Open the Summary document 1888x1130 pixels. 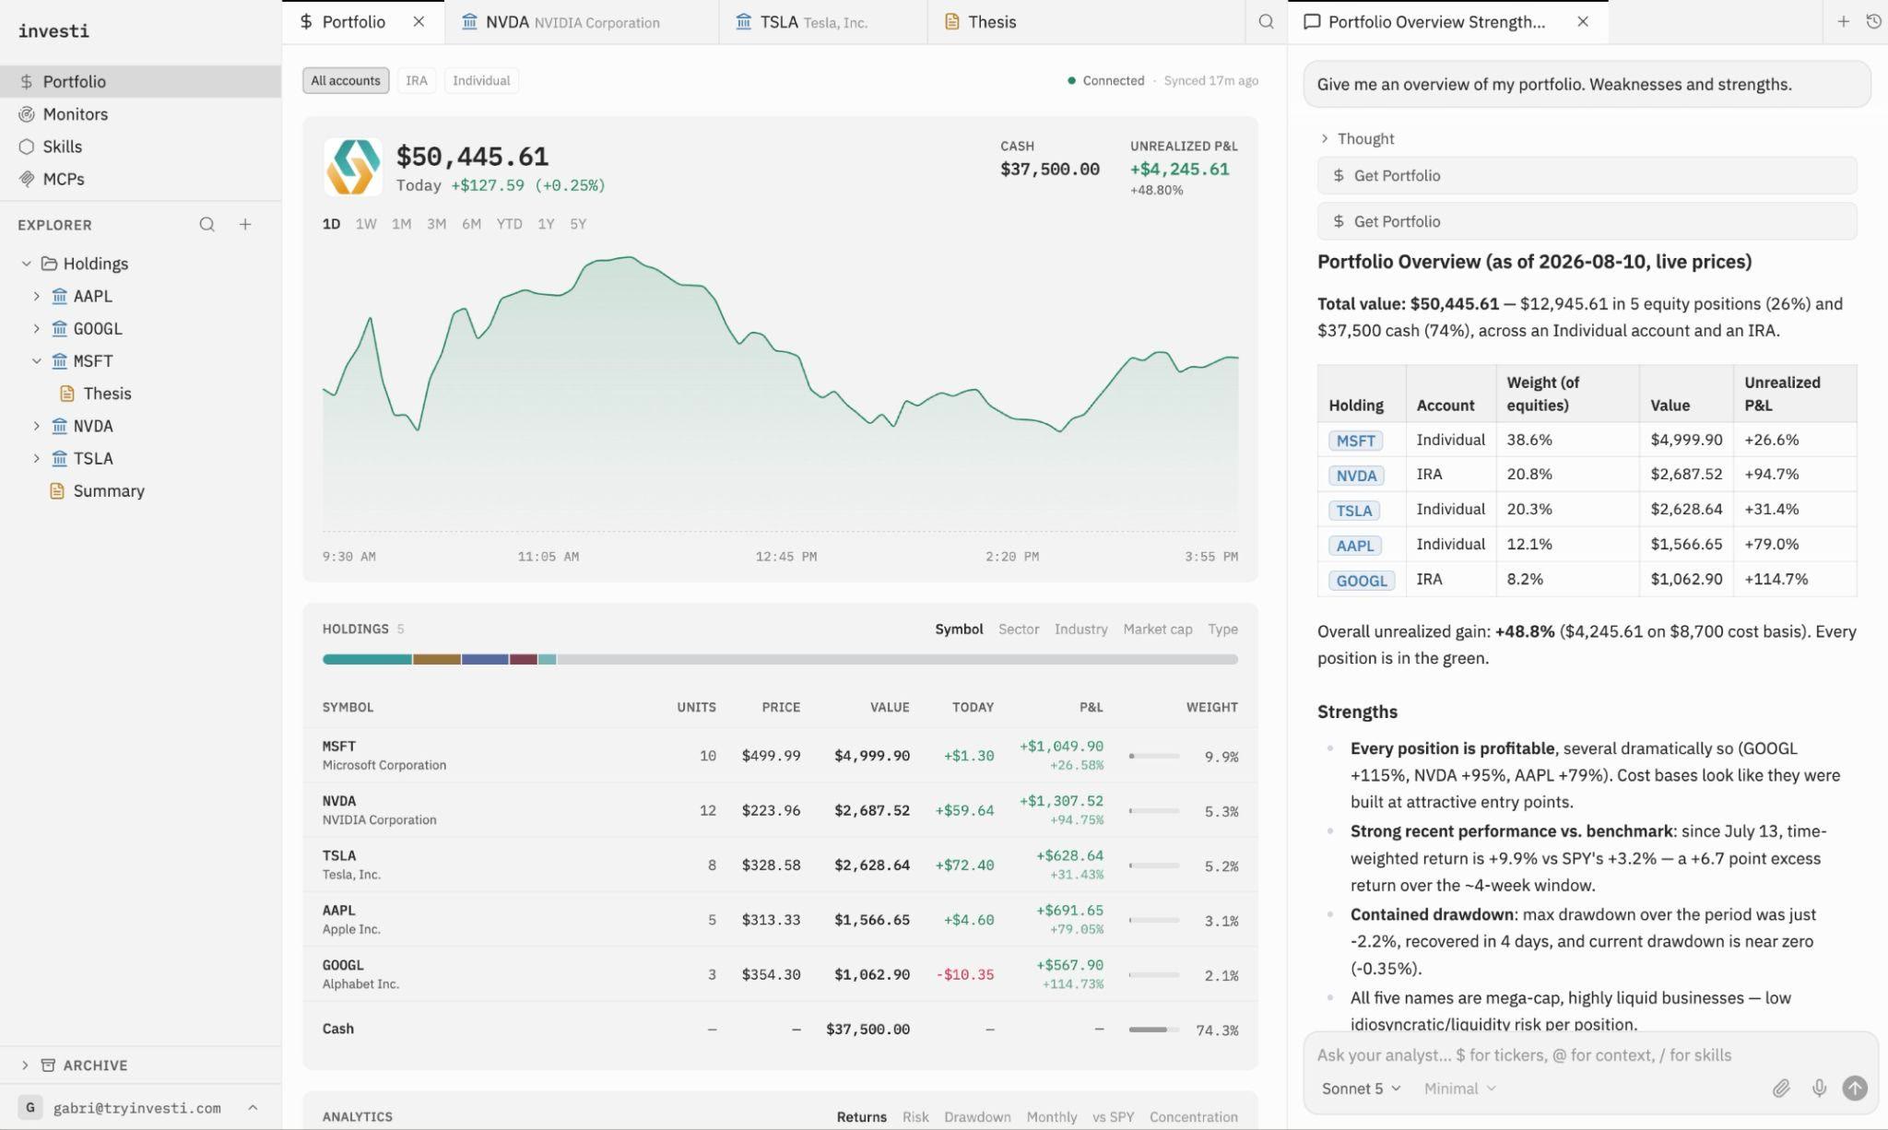109,490
